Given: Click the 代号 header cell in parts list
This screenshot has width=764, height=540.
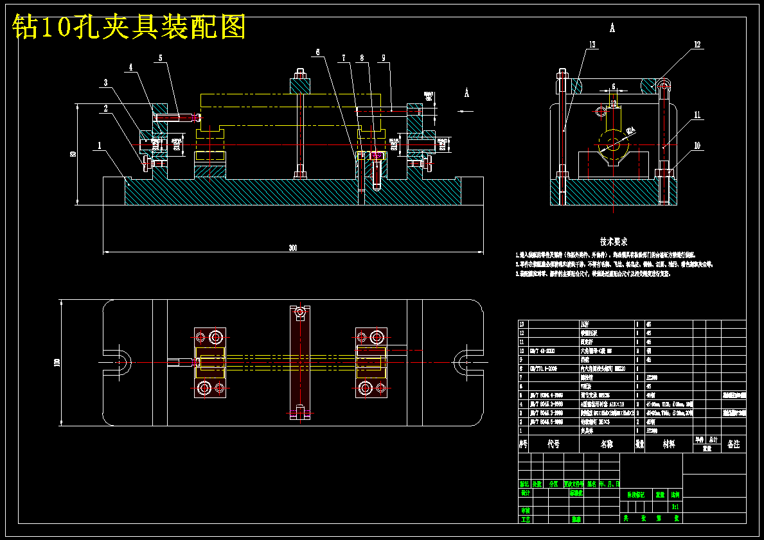Looking at the screenshot, I should tap(553, 444).
